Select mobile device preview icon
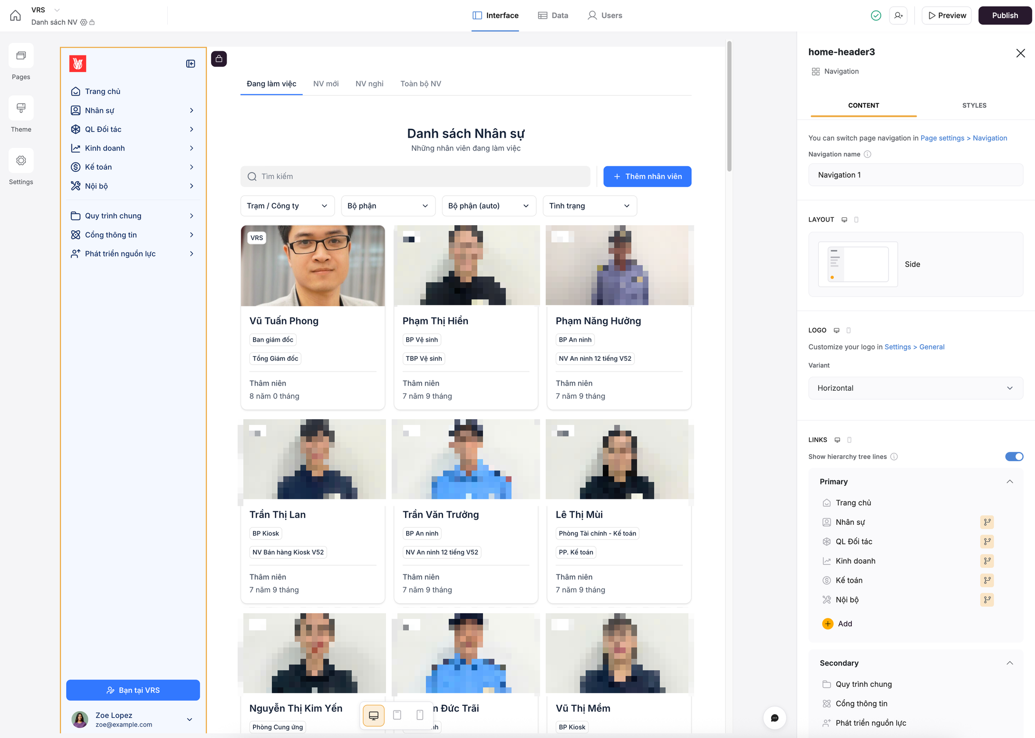 pyautogui.click(x=420, y=715)
